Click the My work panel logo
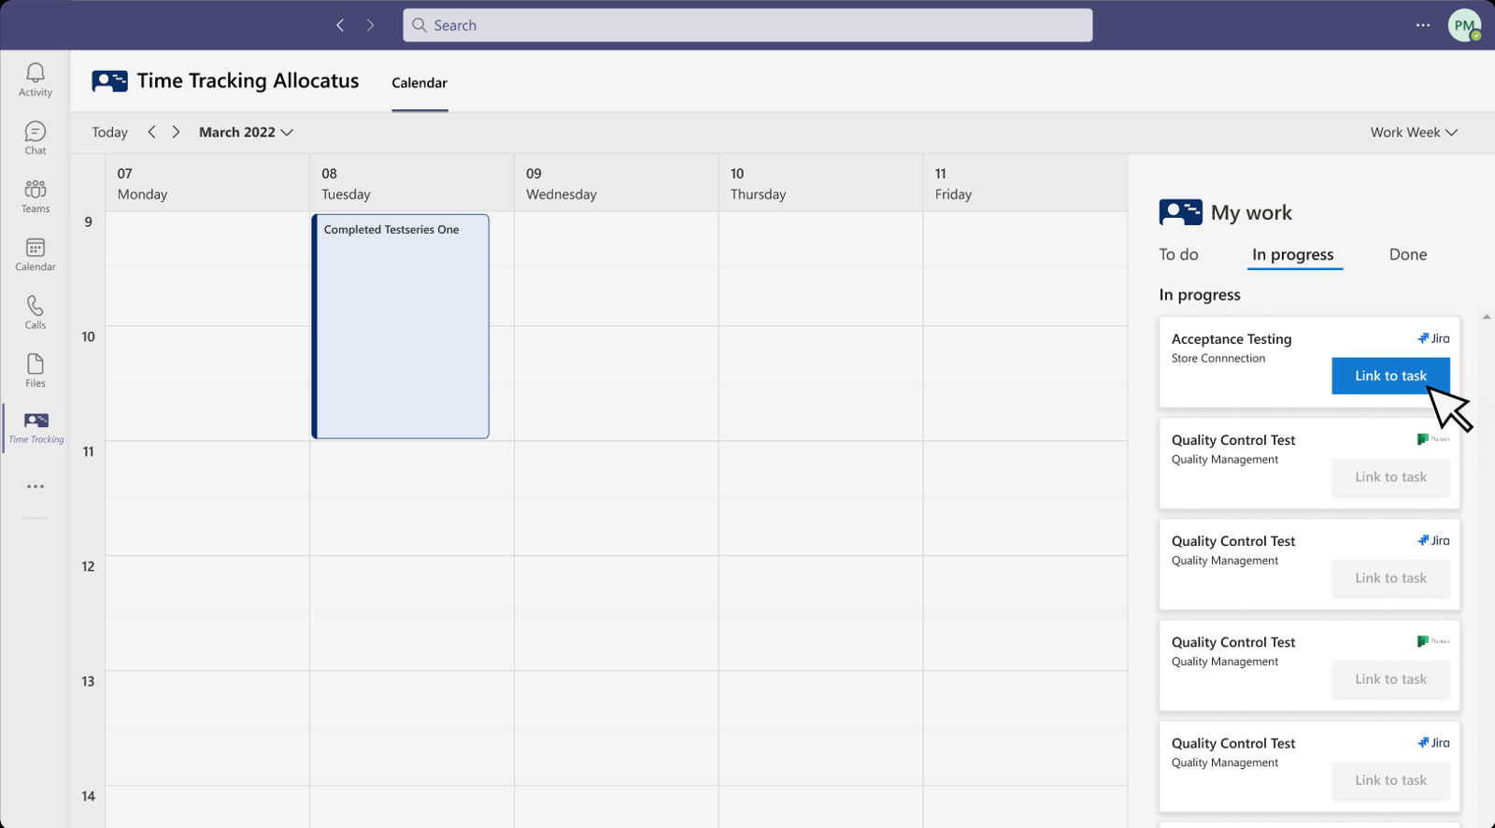Image resolution: width=1495 pixels, height=828 pixels. tap(1180, 212)
